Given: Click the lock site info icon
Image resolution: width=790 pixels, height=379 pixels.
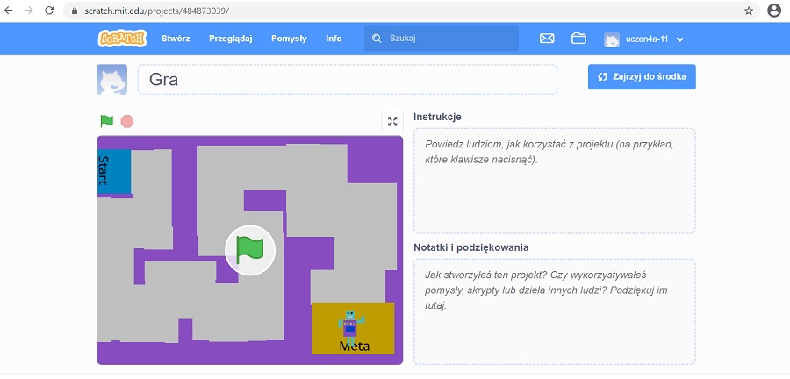Looking at the screenshot, I should [x=75, y=11].
